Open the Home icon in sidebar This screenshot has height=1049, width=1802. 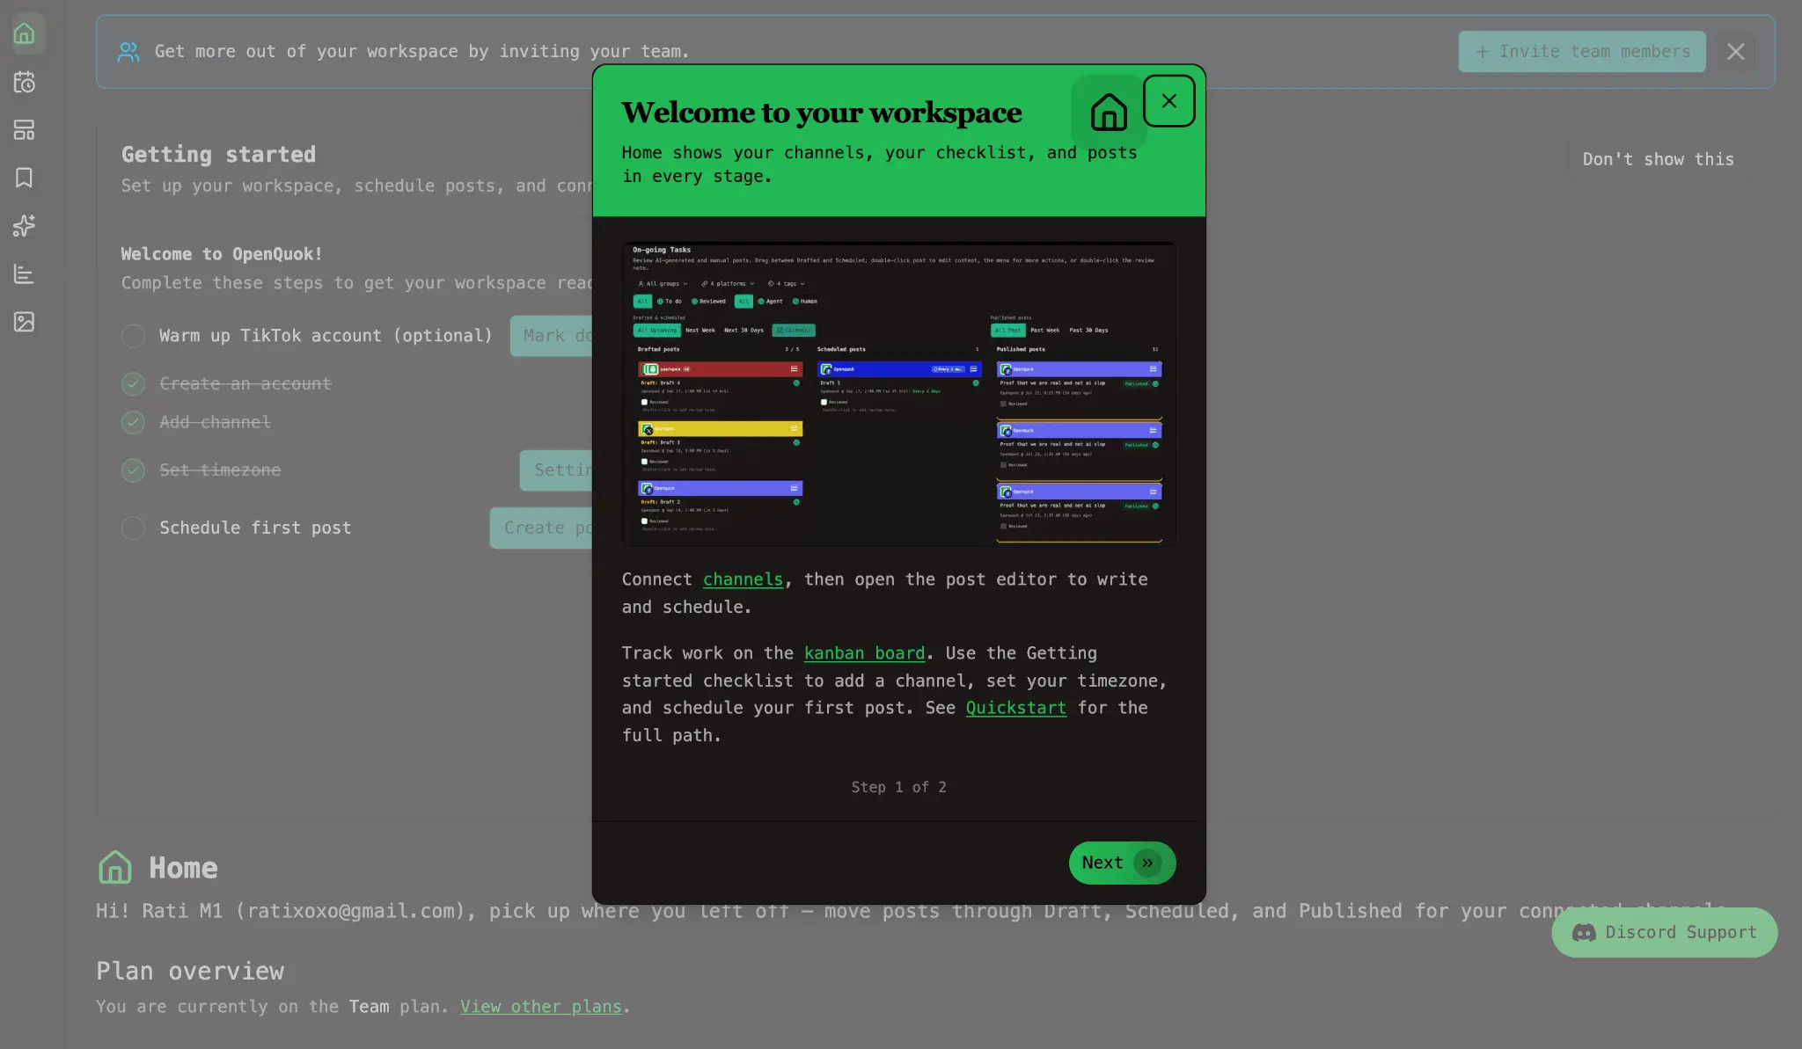click(x=25, y=34)
